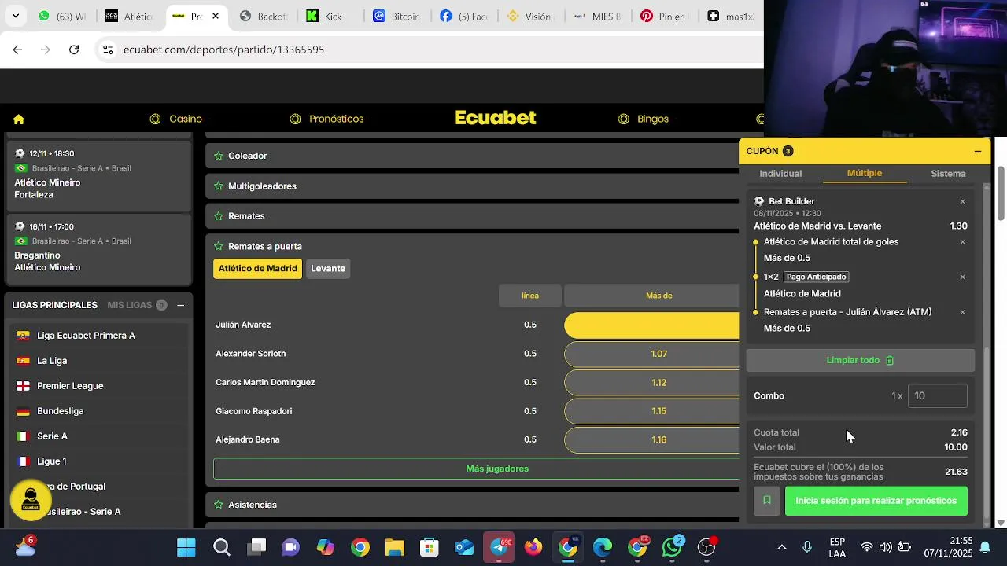The image size is (1007, 566).
Task: Open Bragantino vs Atlético Mineiro match
Action: pyautogui.click(x=98, y=248)
